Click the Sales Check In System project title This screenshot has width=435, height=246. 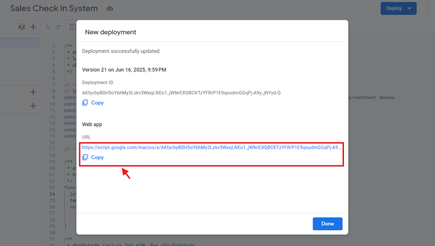click(x=54, y=8)
